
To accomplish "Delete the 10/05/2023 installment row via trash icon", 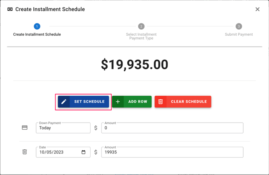I will (25, 152).
